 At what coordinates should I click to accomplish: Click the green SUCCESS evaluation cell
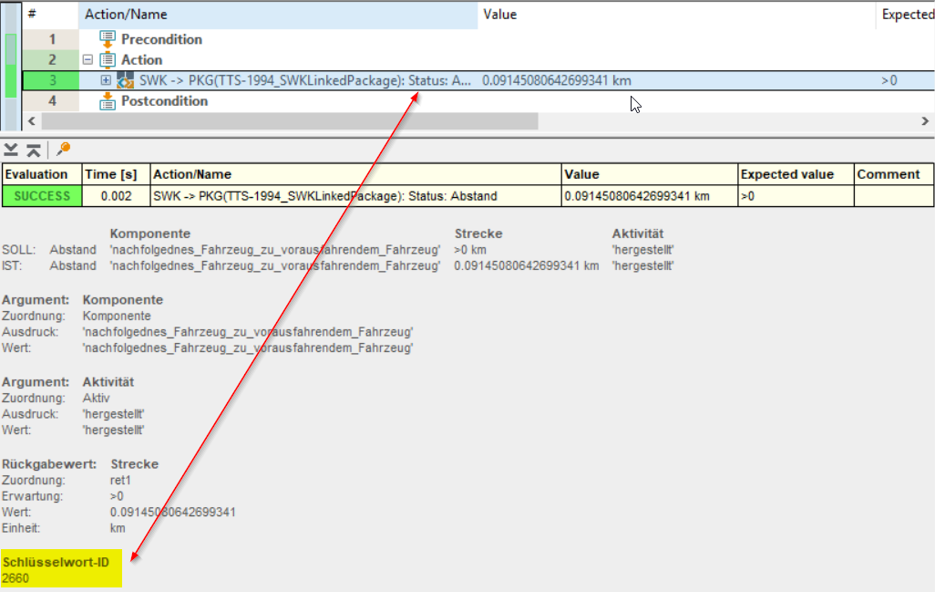tap(42, 195)
